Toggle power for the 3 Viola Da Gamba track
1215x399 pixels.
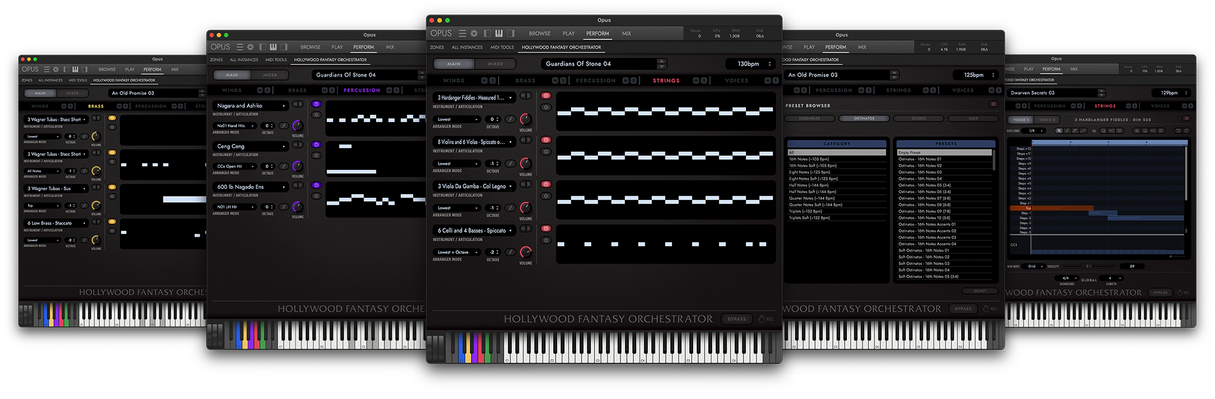pos(546,185)
